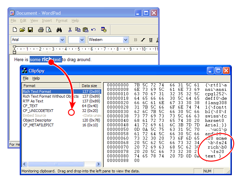
Task: Click the Print icon in the toolbar
Action: coord(41,30)
